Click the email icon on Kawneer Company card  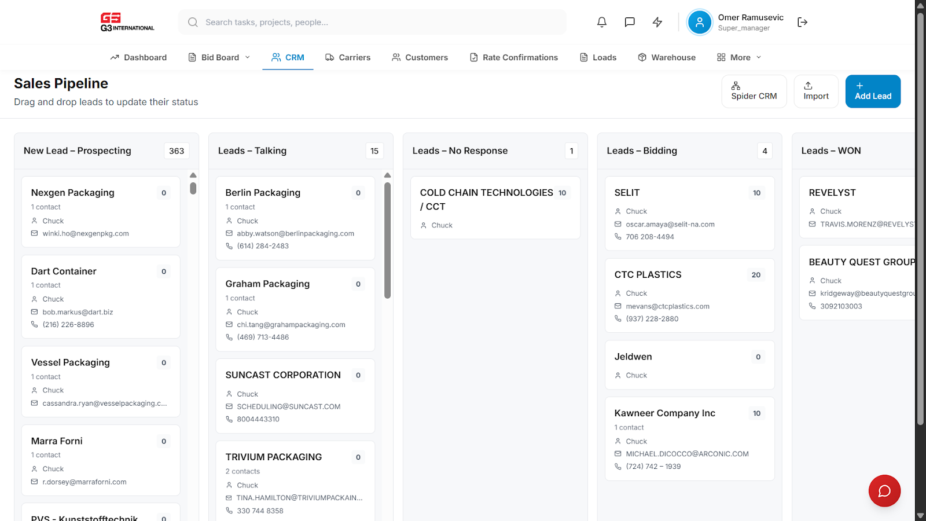[618, 454]
